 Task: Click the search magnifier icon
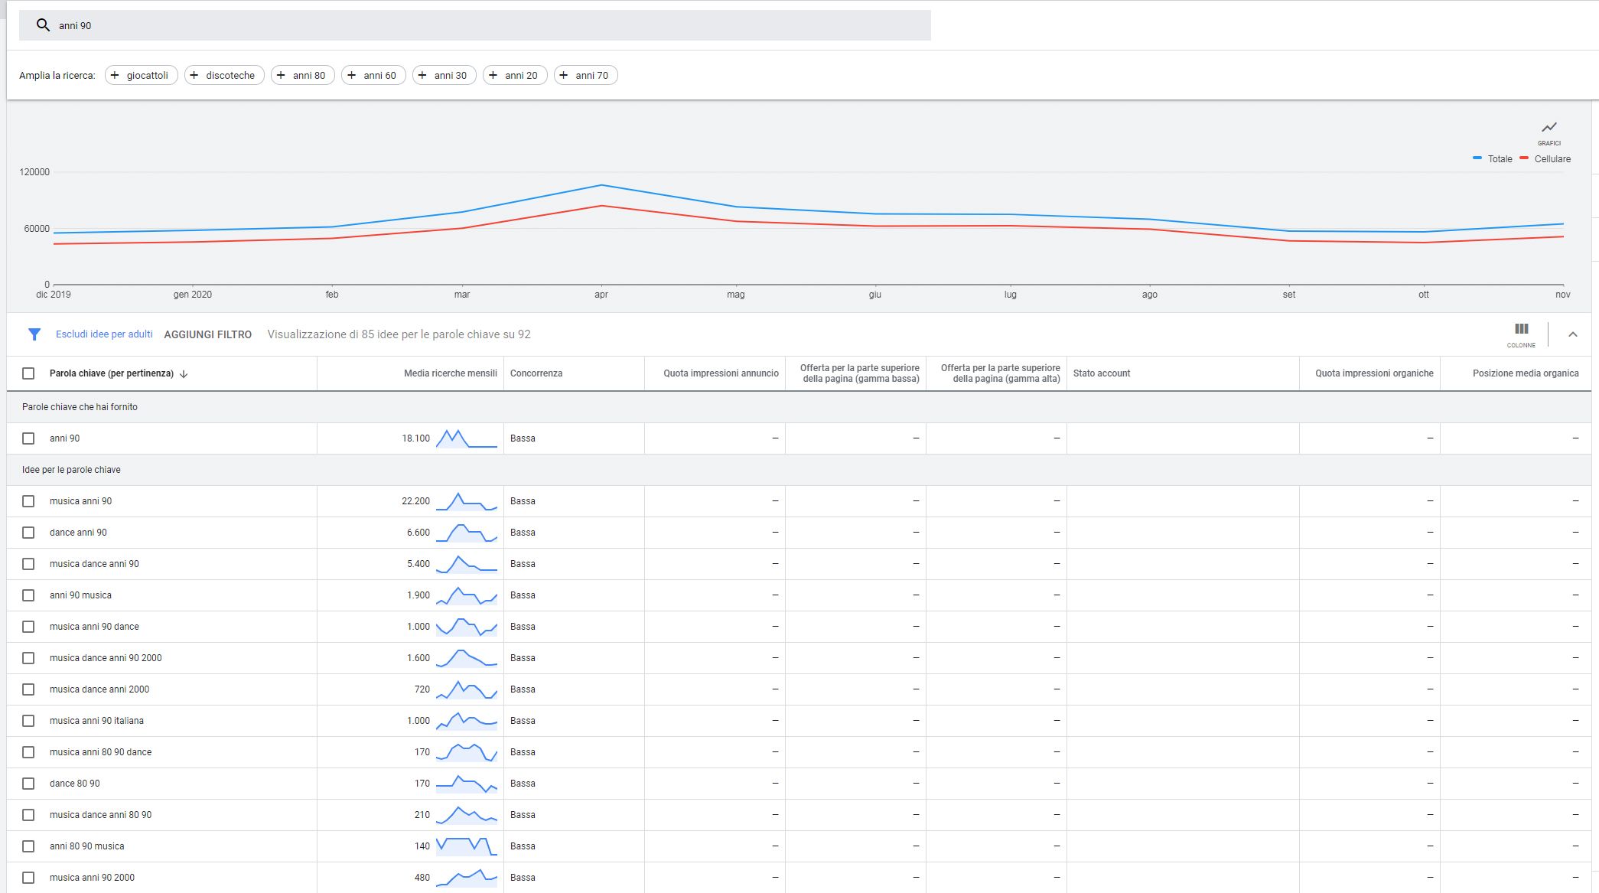[43, 25]
